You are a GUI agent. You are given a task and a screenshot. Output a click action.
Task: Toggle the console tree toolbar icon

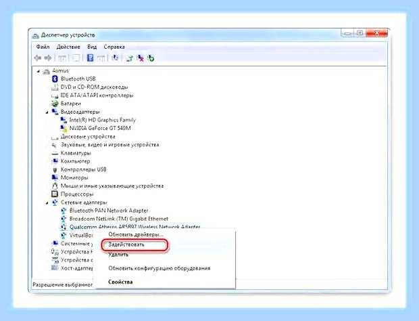click(62, 58)
